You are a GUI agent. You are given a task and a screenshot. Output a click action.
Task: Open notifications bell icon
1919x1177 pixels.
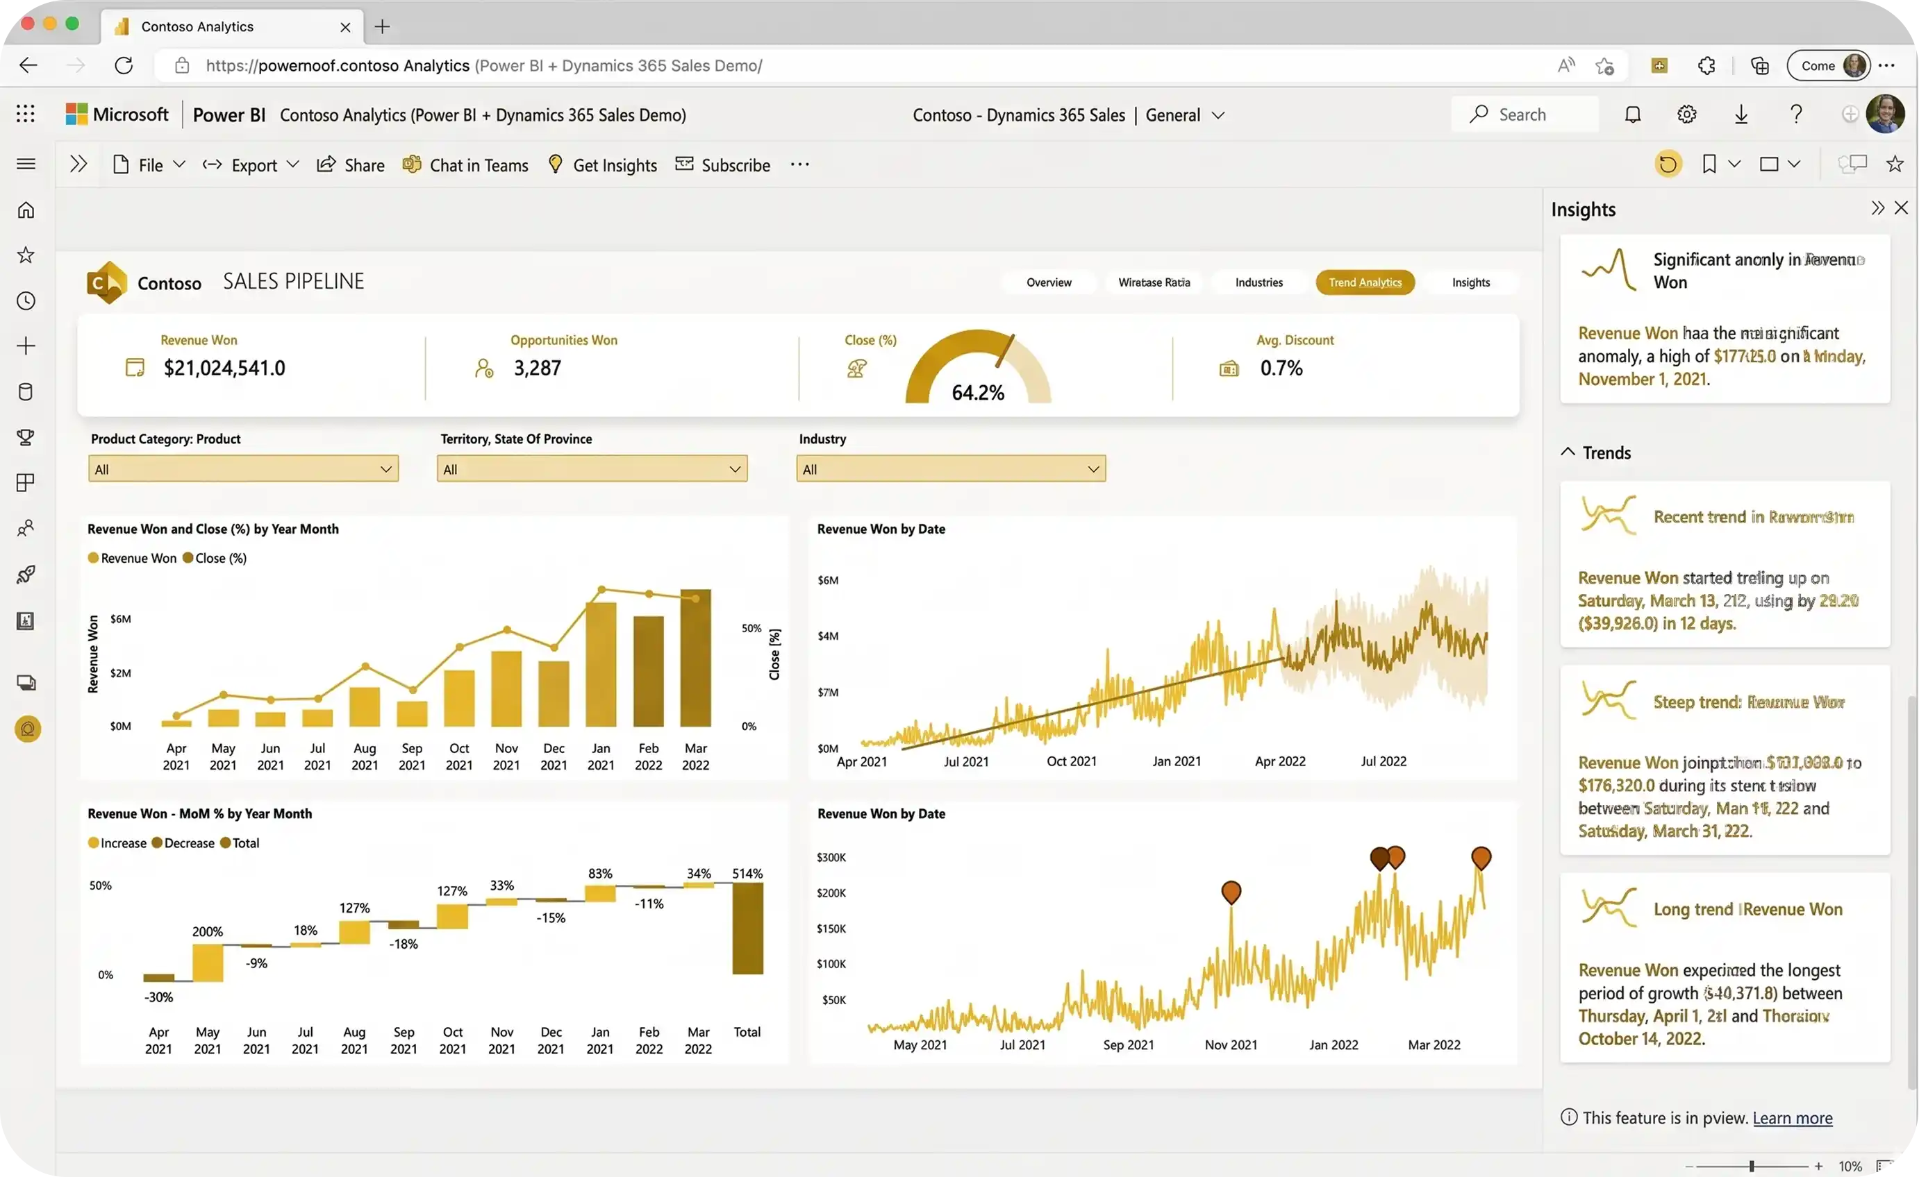(x=1633, y=115)
